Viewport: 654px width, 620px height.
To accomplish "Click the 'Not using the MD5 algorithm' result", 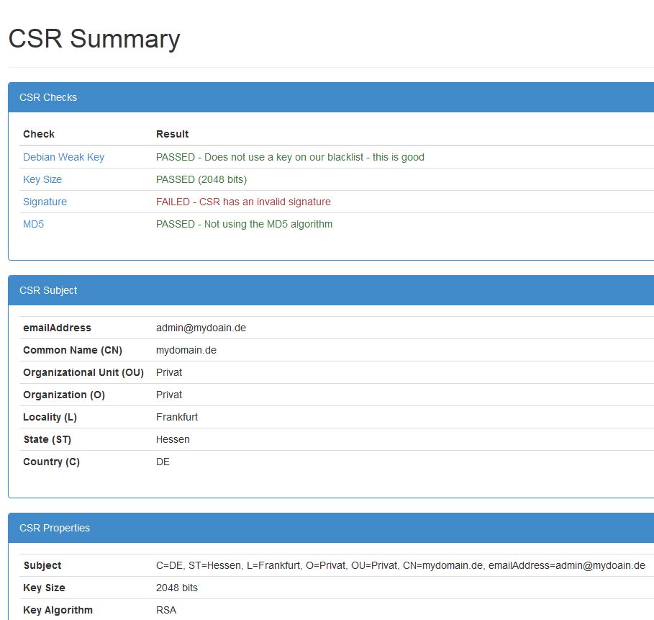I will pos(244,224).
